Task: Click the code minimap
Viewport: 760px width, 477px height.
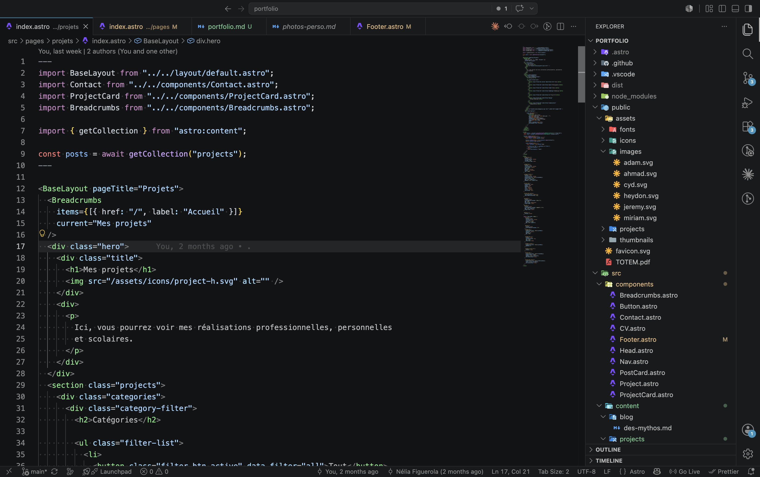Action: pyautogui.click(x=549, y=157)
